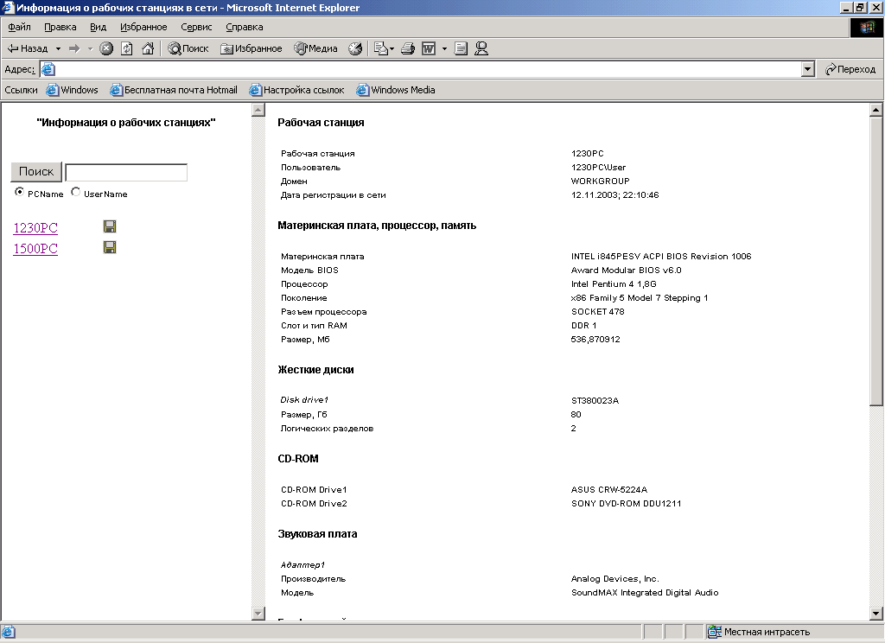Open the Правка menu

point(60,27)
